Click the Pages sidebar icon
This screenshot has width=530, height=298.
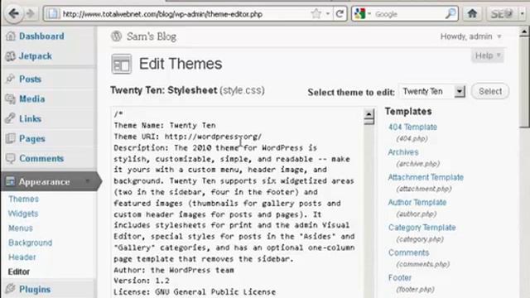(x=11, y=138)
